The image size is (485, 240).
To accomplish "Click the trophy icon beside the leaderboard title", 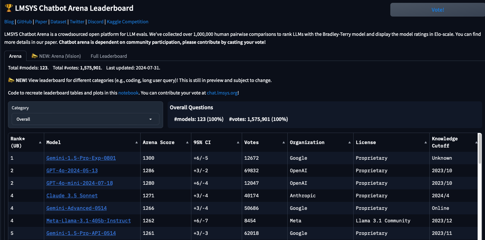I will [x=9, y=8].
